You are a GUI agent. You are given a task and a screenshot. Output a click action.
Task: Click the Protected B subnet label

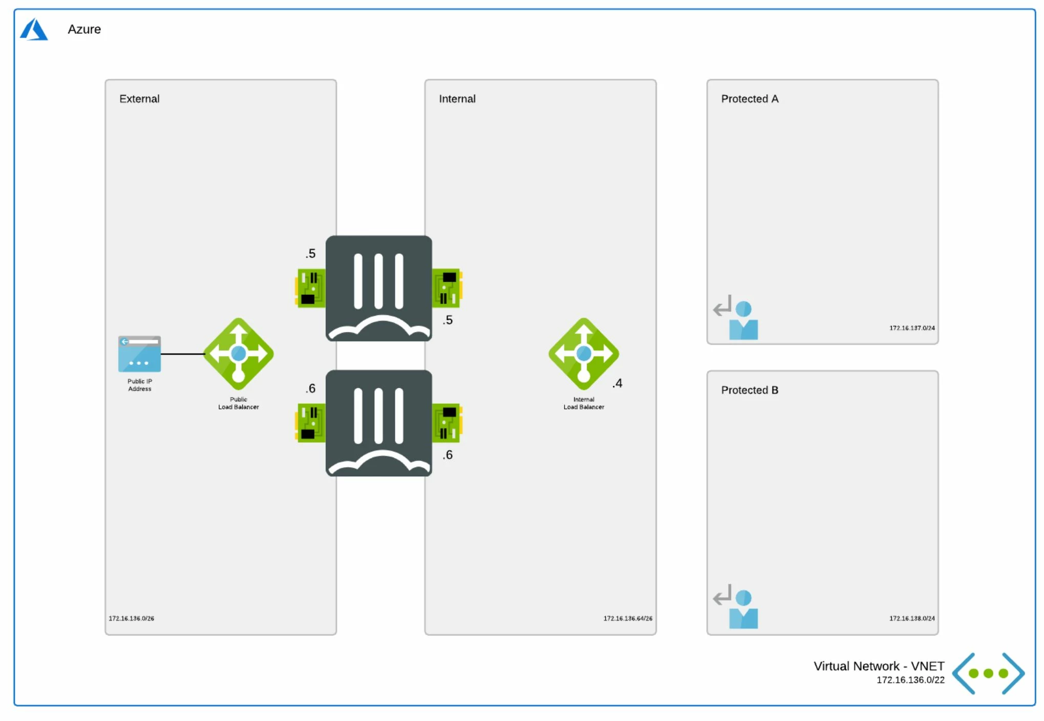pyautogui.click(x=749, y=390)
